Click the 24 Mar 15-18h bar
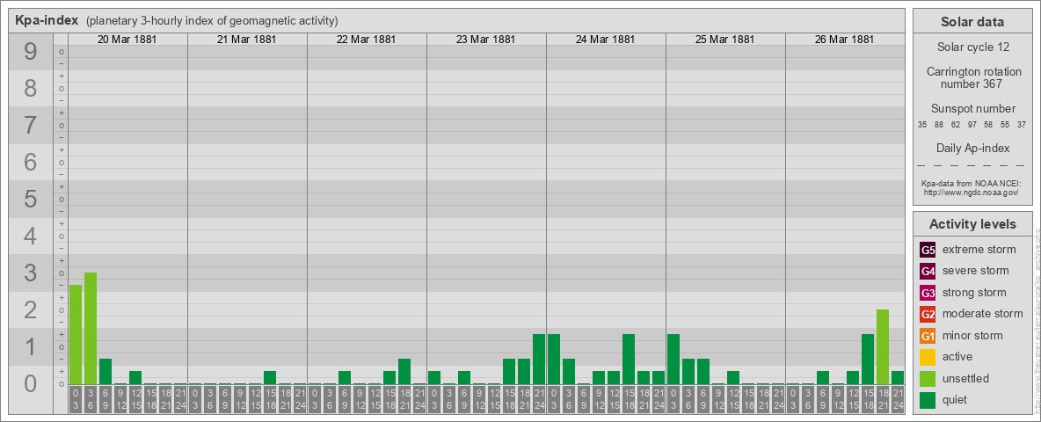 [x=629, y=359]
